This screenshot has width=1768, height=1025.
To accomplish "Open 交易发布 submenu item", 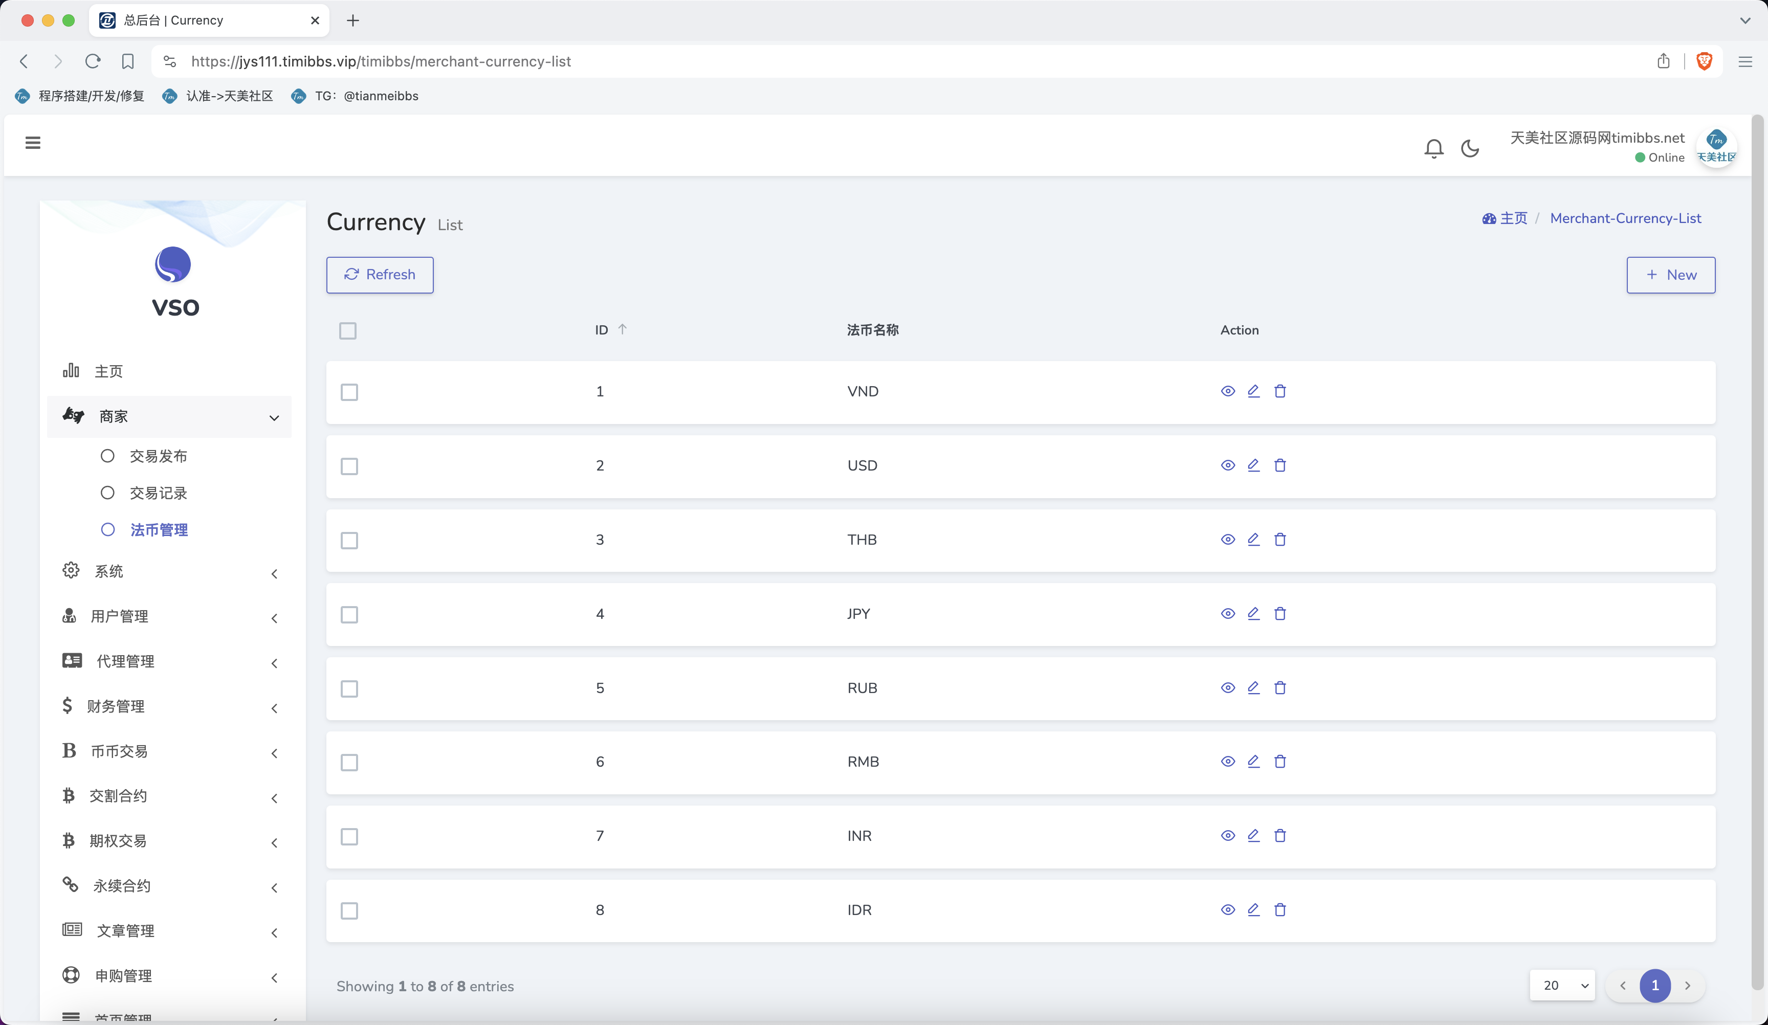I will point(158,456).
